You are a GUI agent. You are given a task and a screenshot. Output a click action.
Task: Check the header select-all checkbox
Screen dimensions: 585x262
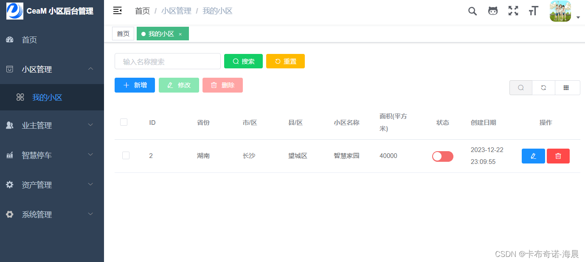coord(124,122)
